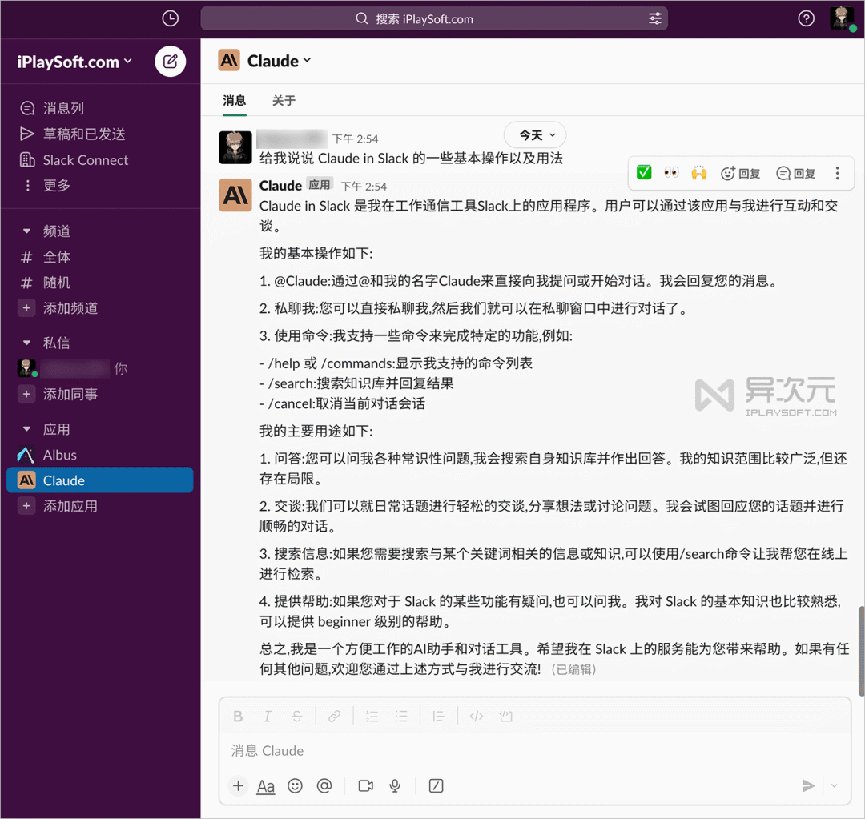Click the send message arrow
This screenshot has height=819, width=865.
point(808,785)
